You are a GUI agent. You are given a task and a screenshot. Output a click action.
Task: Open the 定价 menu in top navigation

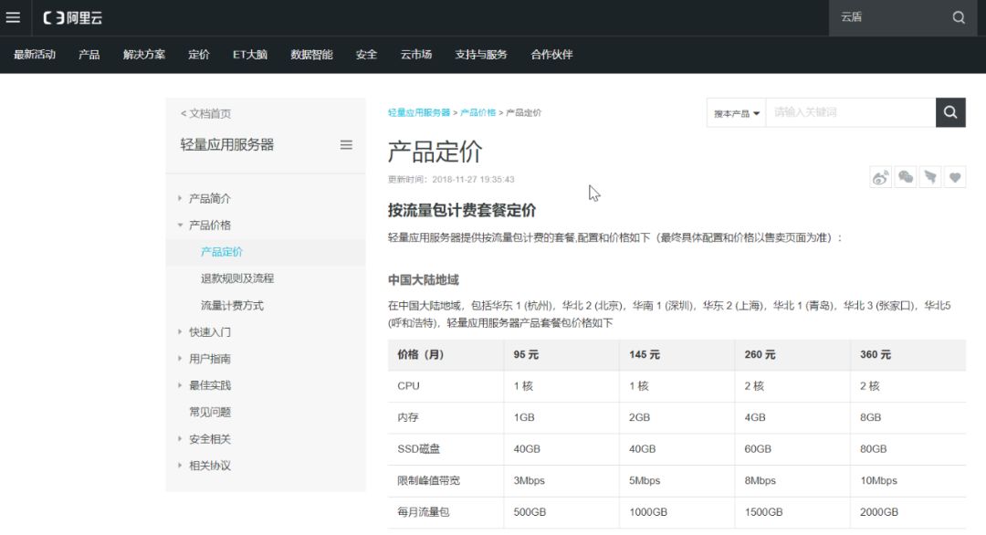pos(199,55)
